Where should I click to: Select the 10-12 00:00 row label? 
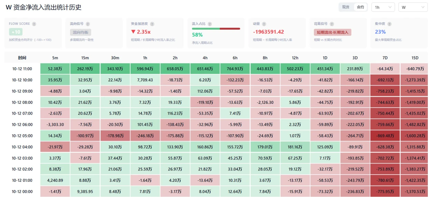coord(22,191)
